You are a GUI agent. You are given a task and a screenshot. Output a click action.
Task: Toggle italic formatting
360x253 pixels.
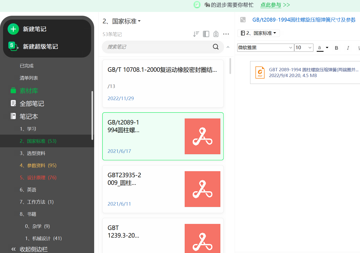tap(348, 48)
